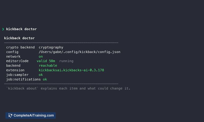Select the 'cryptography' backend value

pos(51,47)
